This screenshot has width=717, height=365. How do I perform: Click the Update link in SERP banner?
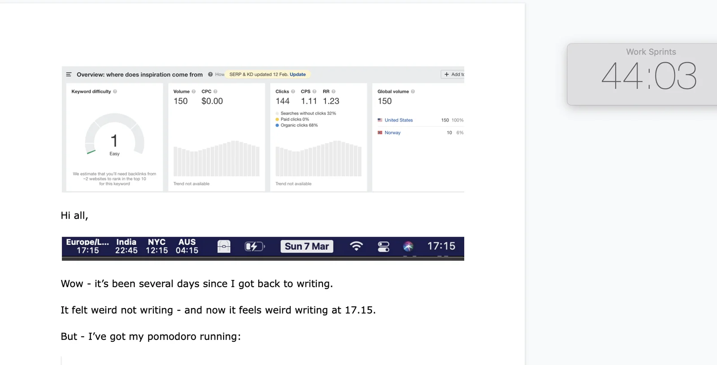coord(298,74)
